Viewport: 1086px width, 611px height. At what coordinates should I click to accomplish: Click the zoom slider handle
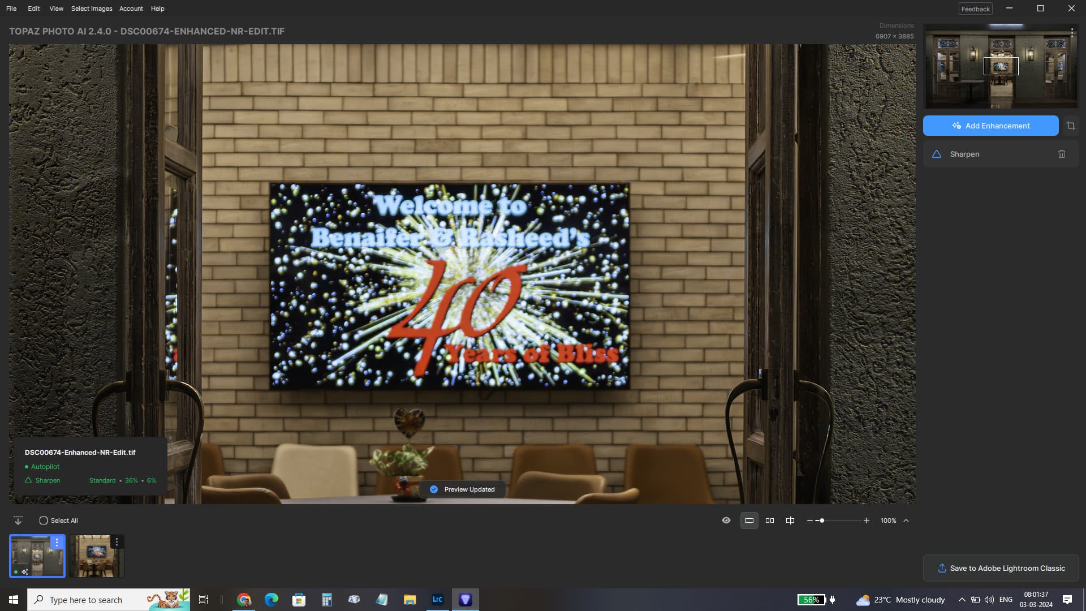821,520
